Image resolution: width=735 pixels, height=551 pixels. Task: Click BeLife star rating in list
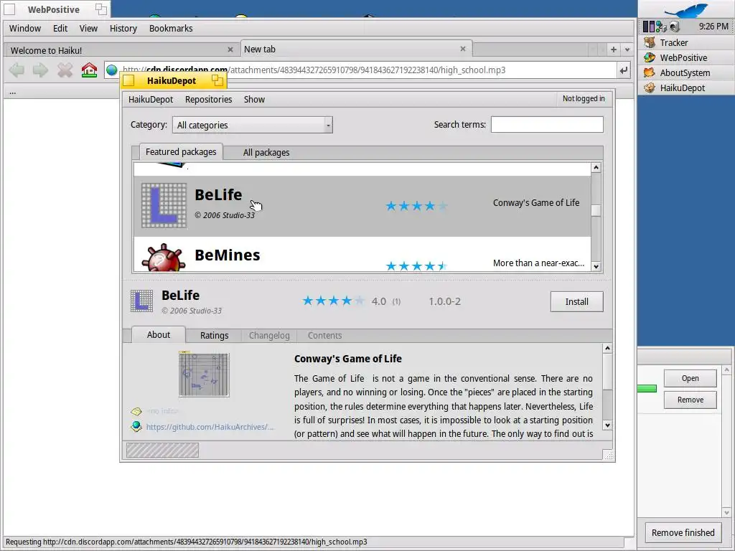click(416, 206)
